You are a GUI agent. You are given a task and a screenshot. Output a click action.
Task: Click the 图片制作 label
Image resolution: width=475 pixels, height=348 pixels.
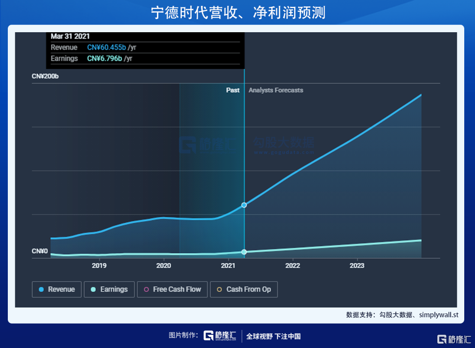point(183,335)
